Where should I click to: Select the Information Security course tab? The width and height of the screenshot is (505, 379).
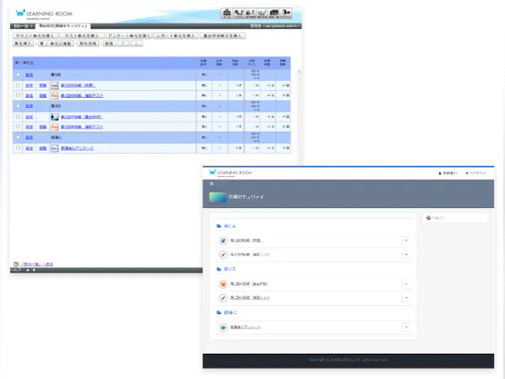pyautogui.click(x=63, y=26)
